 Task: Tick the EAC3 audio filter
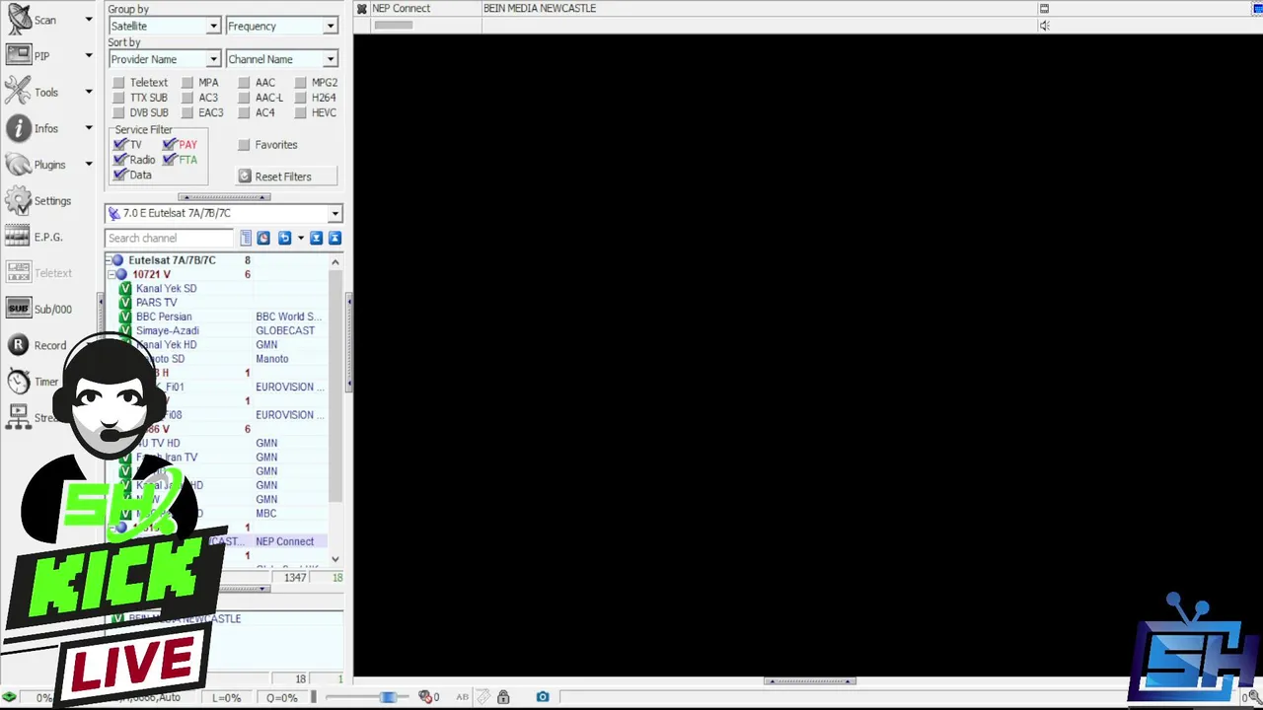(187, 112)
